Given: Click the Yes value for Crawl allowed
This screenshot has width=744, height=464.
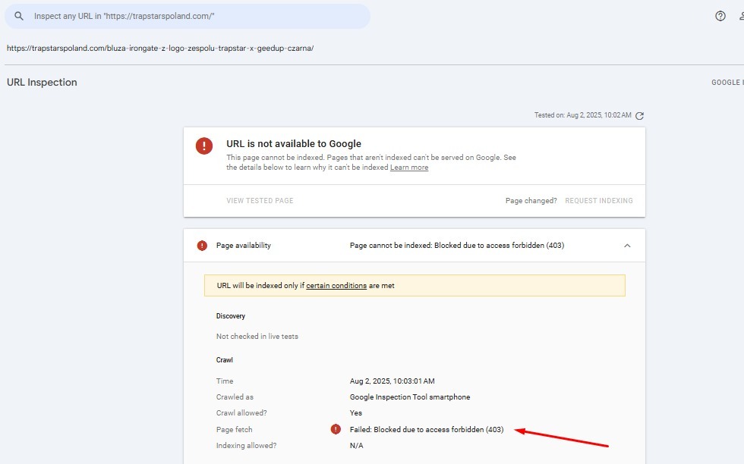Looking at the screenshot, I should point(356,412).
